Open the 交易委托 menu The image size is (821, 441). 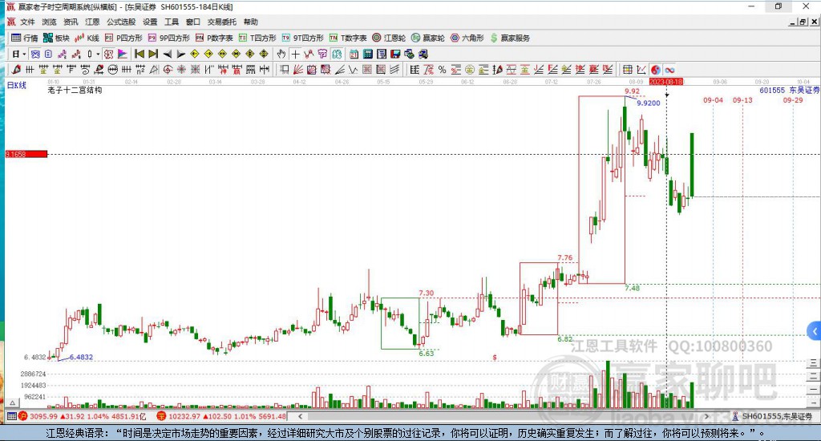(221, 22)
